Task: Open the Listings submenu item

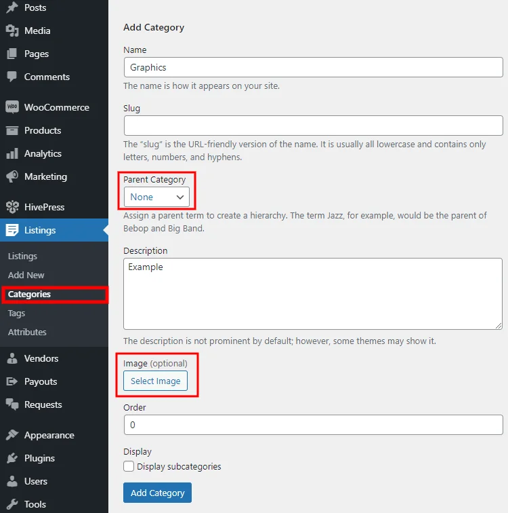Action: tap(22, 256)
